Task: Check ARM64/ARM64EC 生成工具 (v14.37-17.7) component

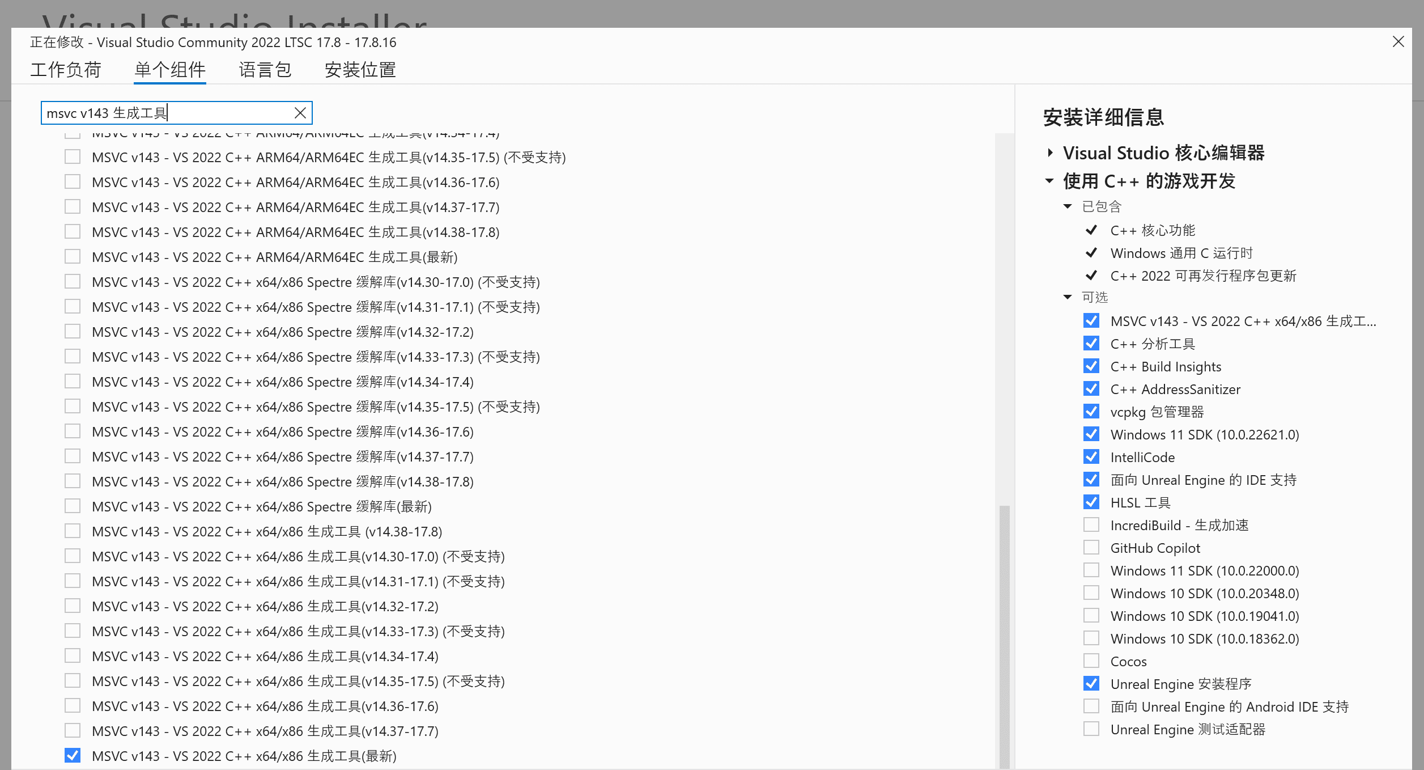Action: point(73,206)
